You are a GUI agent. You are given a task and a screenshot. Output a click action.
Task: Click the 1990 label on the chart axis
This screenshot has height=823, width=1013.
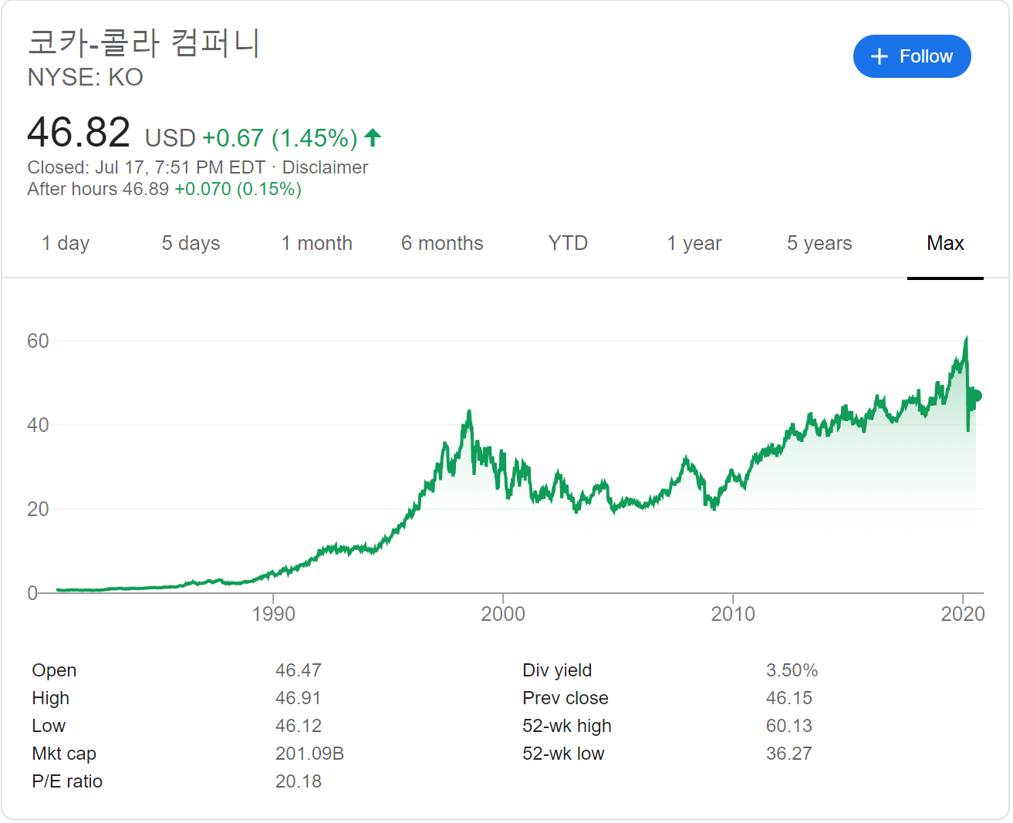(x=273, y=614)
